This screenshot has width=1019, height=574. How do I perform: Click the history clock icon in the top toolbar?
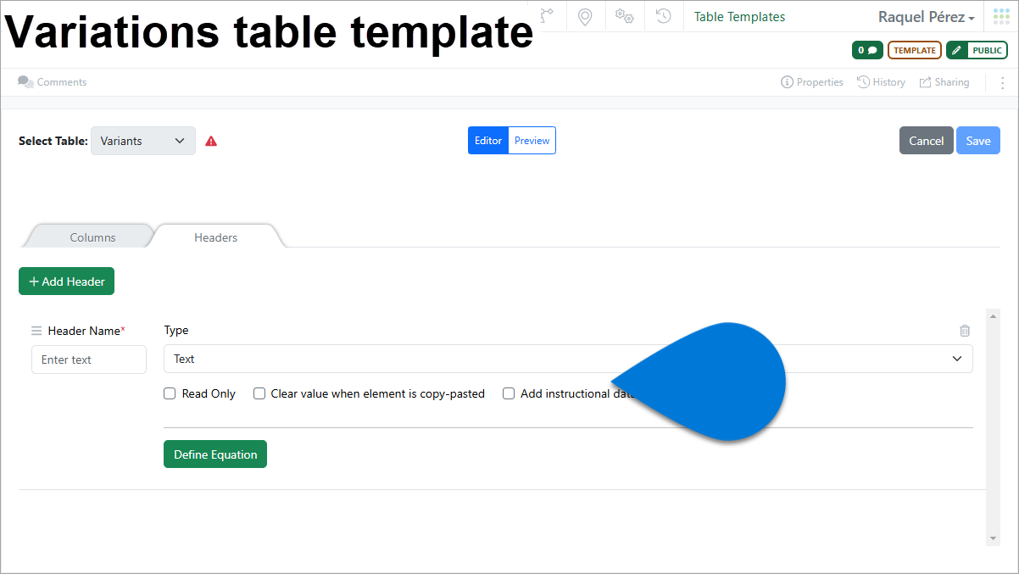click(x=663, y=16)
